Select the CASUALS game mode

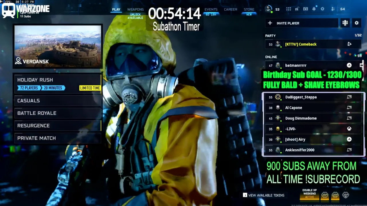click(x=58, y=101)
